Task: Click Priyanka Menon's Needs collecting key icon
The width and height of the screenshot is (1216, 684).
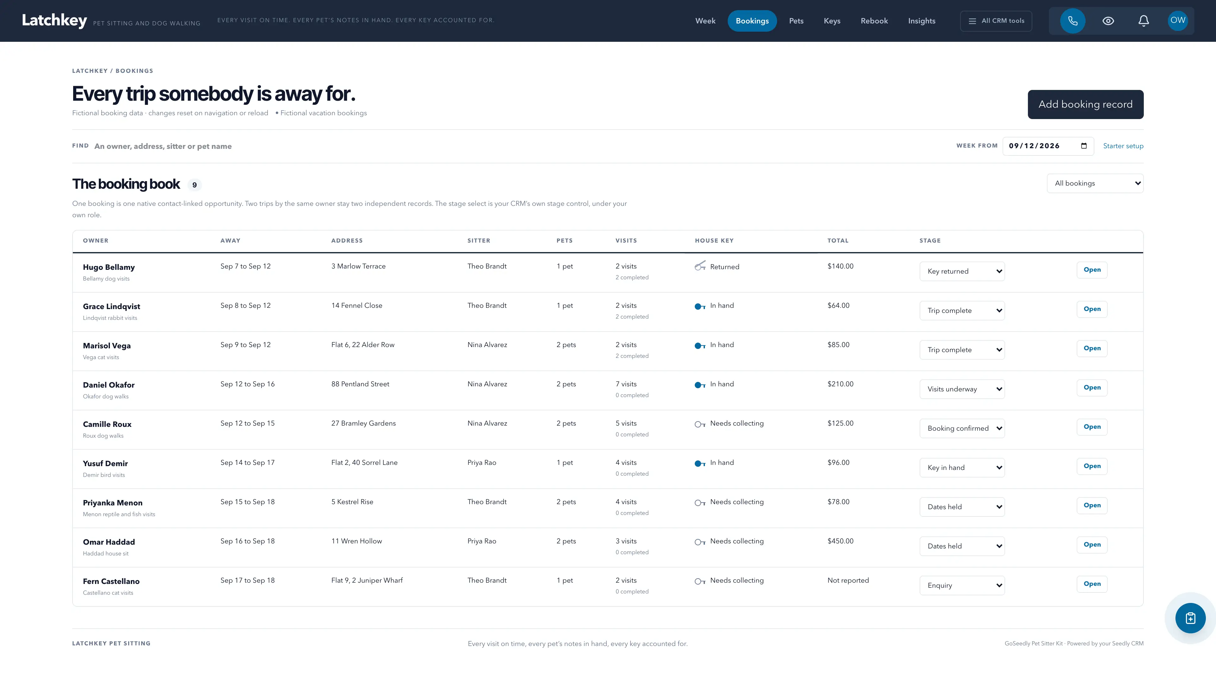Action: (700, 503)
